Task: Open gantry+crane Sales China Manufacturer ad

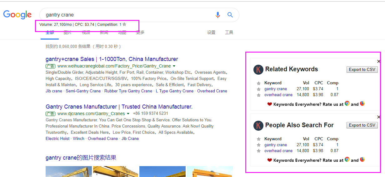Action: click(x=112, y=59)
